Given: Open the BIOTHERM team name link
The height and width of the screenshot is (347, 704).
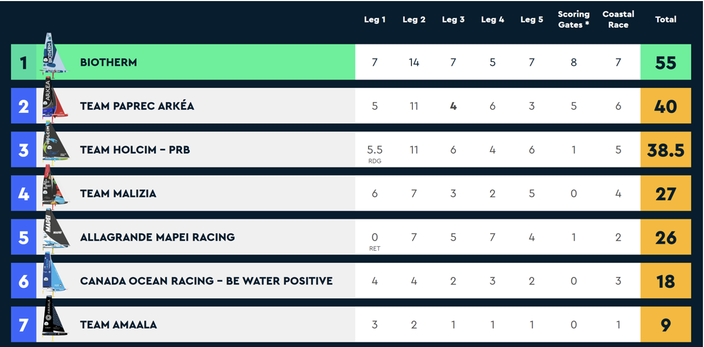Looking at the screenshot, I should click(108, 63).
